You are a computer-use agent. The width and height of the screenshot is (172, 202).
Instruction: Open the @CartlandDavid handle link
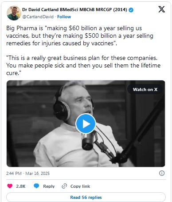pyautogui.click(x=38, y=17)
